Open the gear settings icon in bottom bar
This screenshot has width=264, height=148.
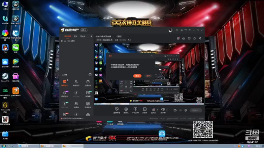[x=186, y=110]
